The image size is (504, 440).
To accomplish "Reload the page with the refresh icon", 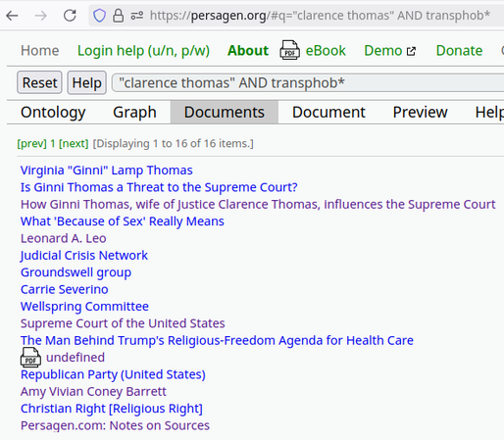I will point(70,16).
